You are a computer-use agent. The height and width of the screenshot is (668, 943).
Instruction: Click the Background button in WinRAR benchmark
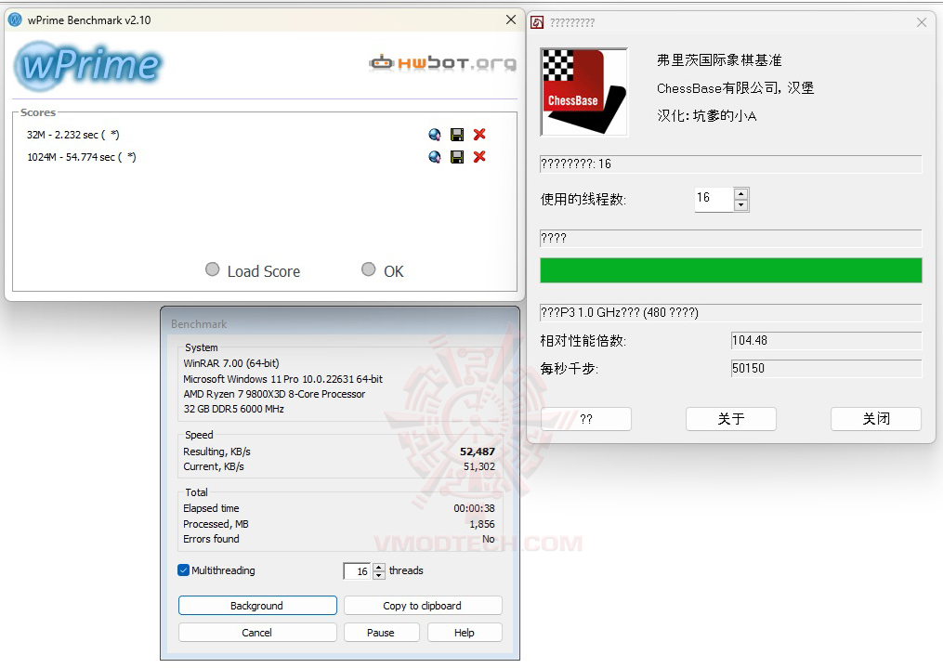257,606
